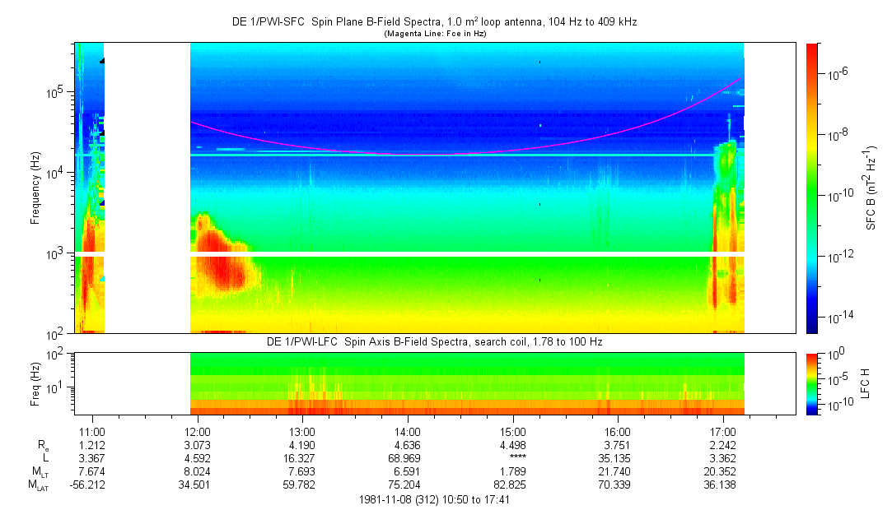The height and width of the screenshot is (510, 892).
Task: Click the DE 1/PWI-SFC plot title
Action: pyautogui.click(x=434, y=22)
